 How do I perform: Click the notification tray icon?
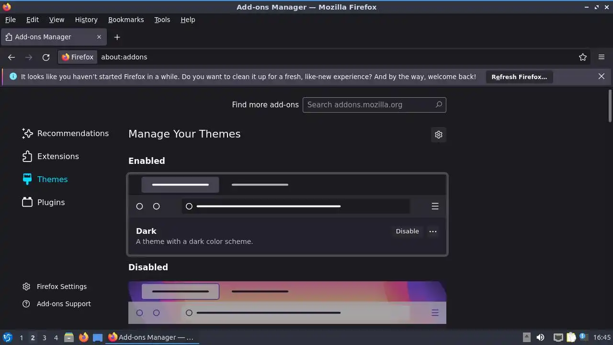[x=583, y=337]
